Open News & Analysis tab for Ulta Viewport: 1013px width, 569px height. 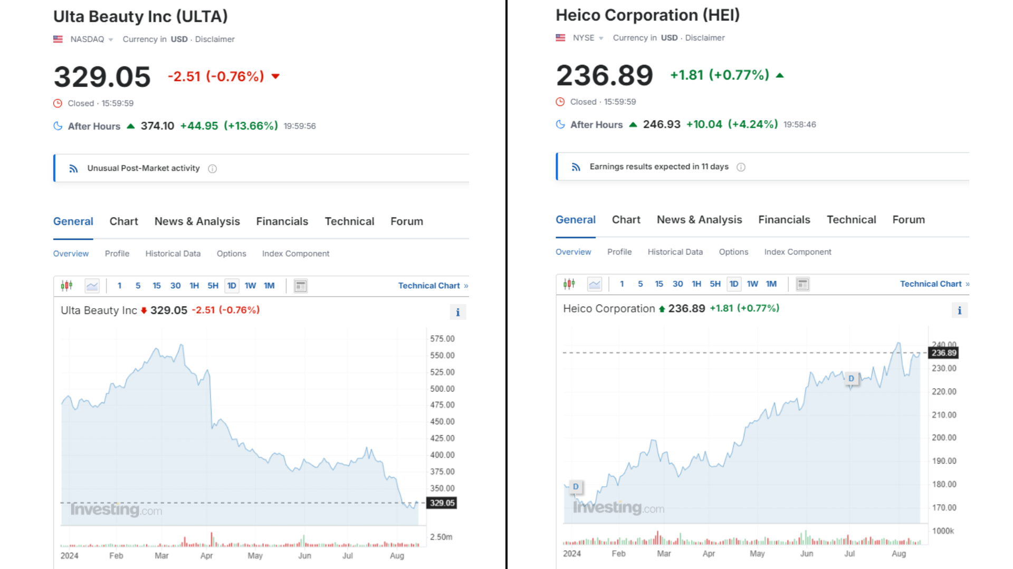(197, 221)
